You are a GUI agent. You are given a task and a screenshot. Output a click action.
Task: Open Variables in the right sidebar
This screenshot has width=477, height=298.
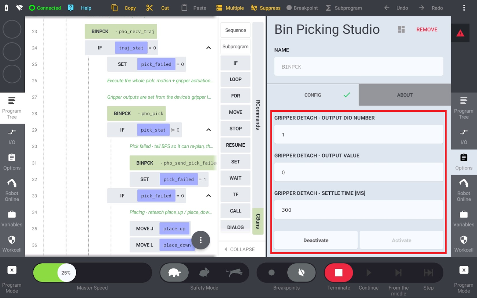pyautogui.click(x=464, y=219)
